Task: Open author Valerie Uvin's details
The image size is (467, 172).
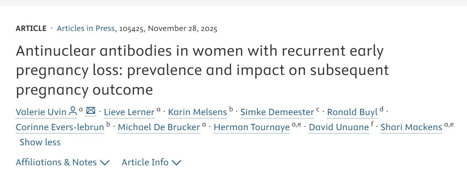Action: (x=41, y=112)
